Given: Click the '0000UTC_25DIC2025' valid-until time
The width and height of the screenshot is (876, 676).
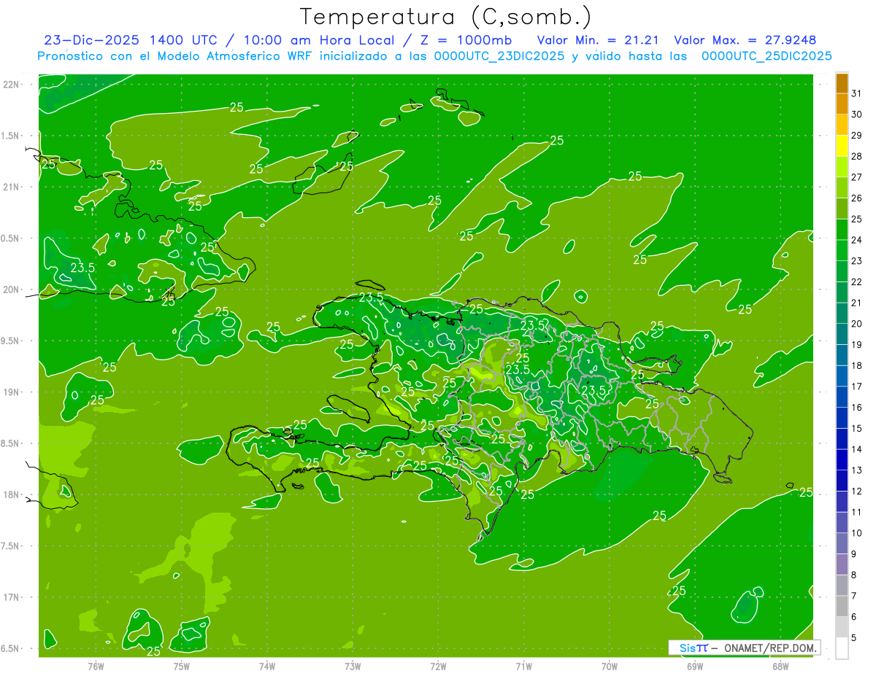Looking at the screenshot, I should point(767,56).
